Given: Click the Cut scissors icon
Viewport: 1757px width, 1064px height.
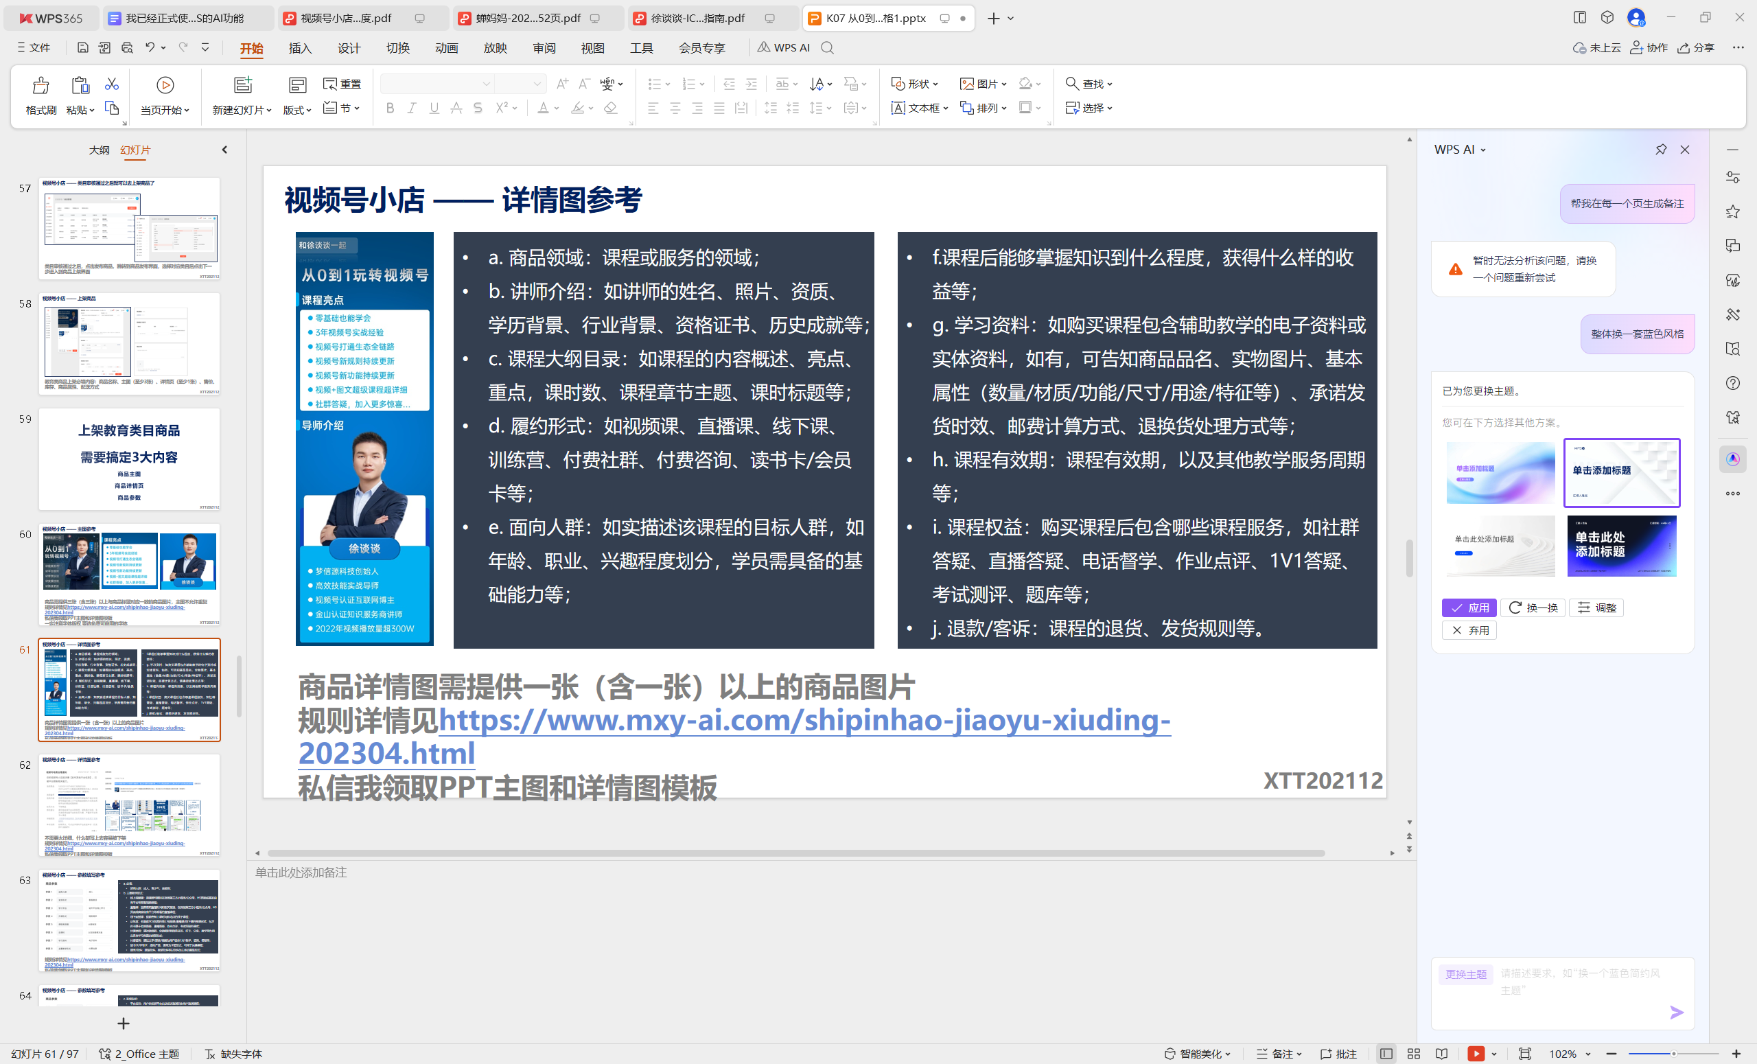Looking at the screenshot, I should (112, 84).
